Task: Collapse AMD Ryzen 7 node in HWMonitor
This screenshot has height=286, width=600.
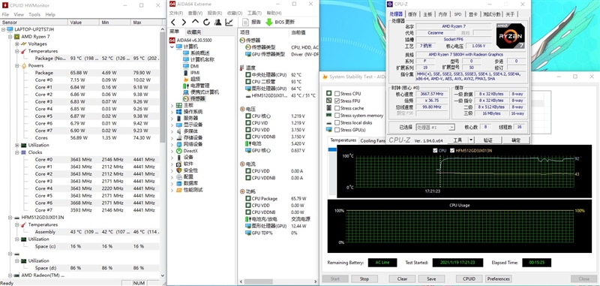Action: (x=10, y=37)
